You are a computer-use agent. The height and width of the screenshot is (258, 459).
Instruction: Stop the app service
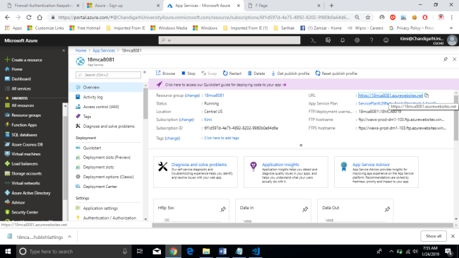point(189,74)
